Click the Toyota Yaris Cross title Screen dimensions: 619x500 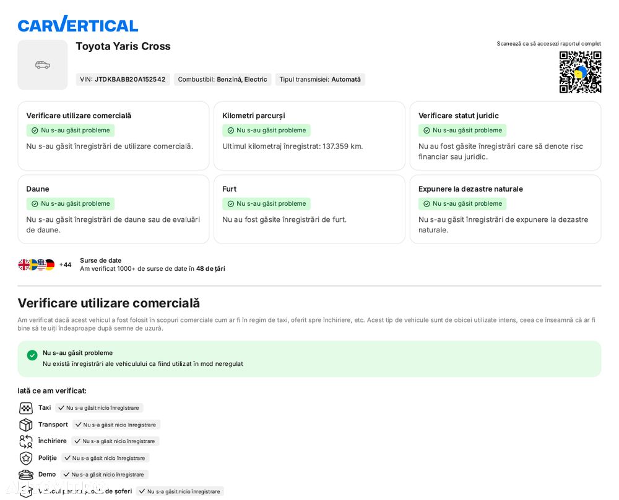tap(123, 46)
